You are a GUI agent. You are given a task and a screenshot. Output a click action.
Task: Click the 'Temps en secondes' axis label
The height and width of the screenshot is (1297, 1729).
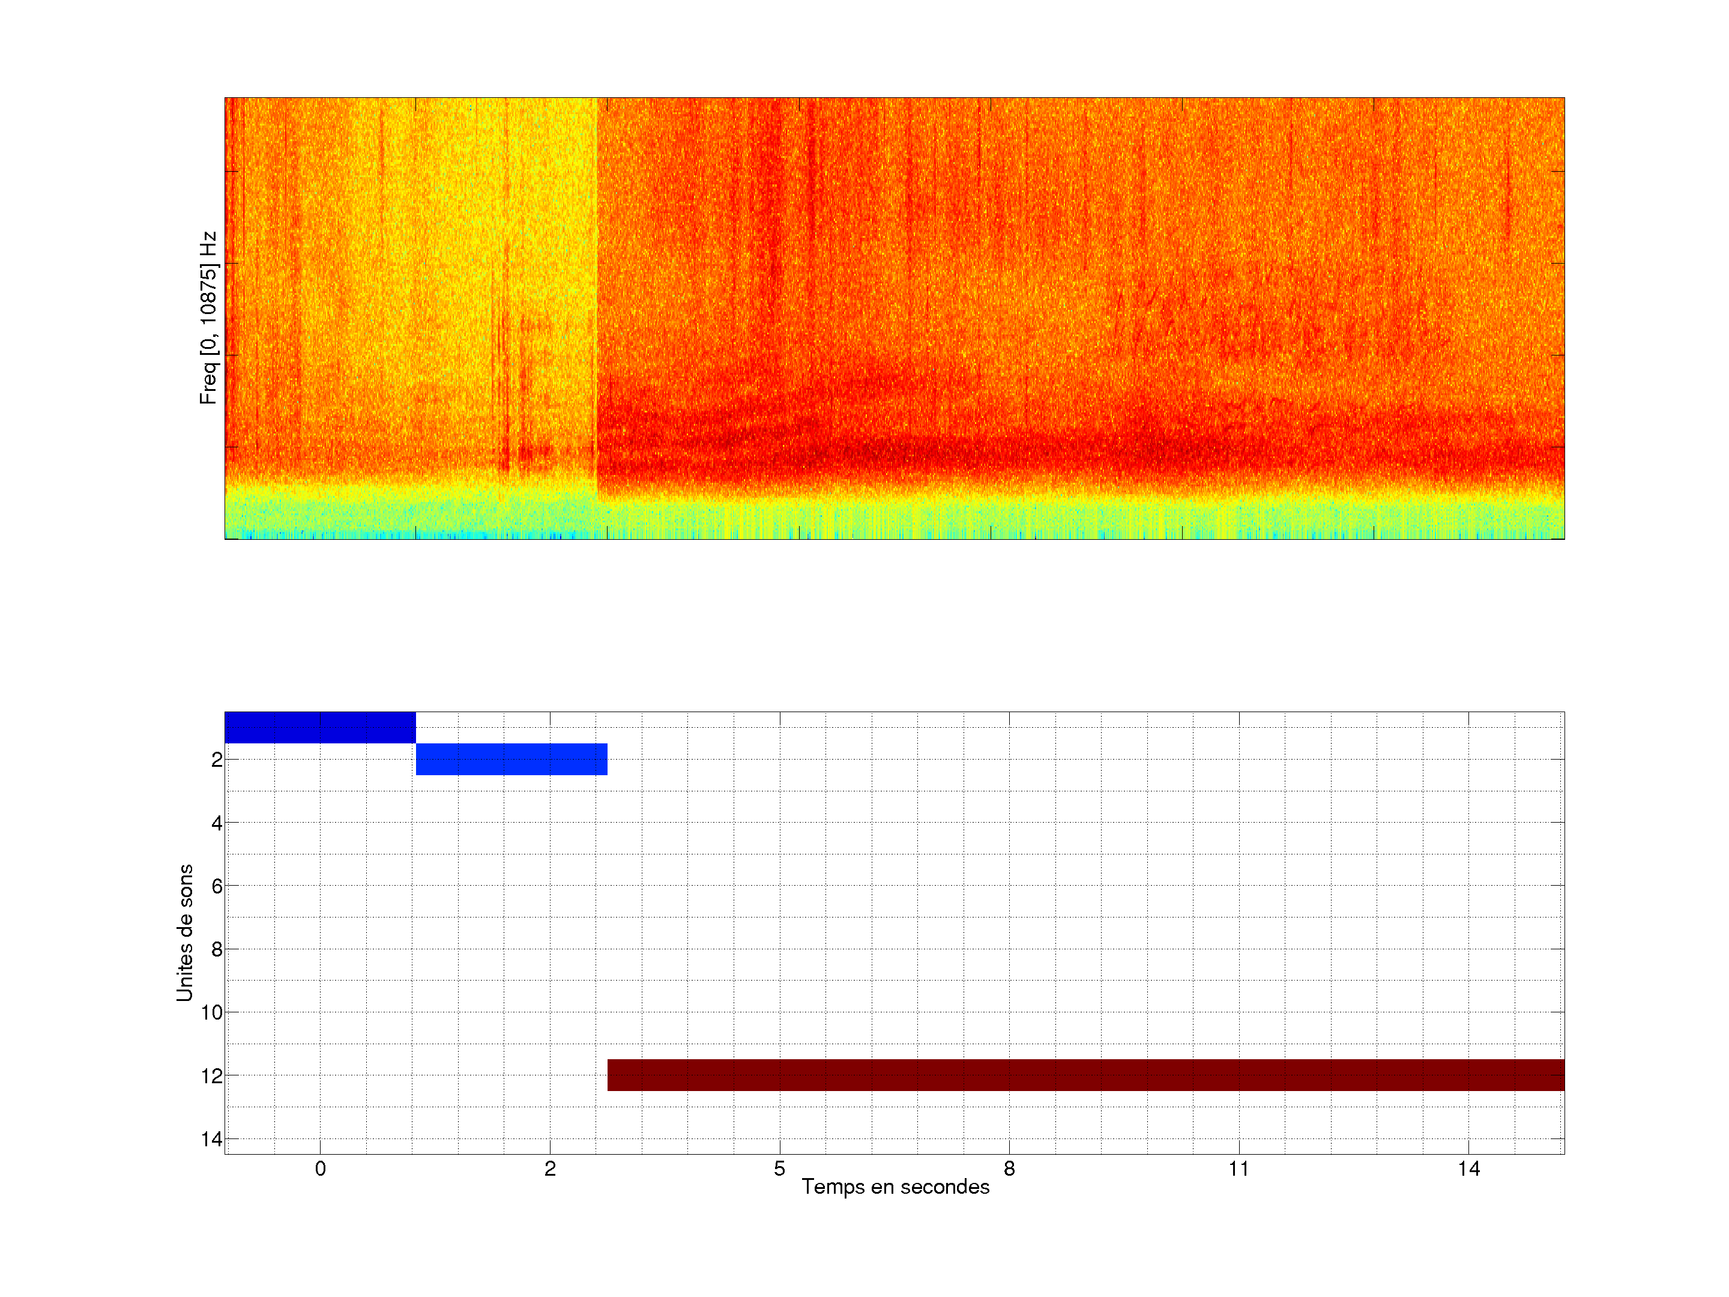(x=895, y=1187)
